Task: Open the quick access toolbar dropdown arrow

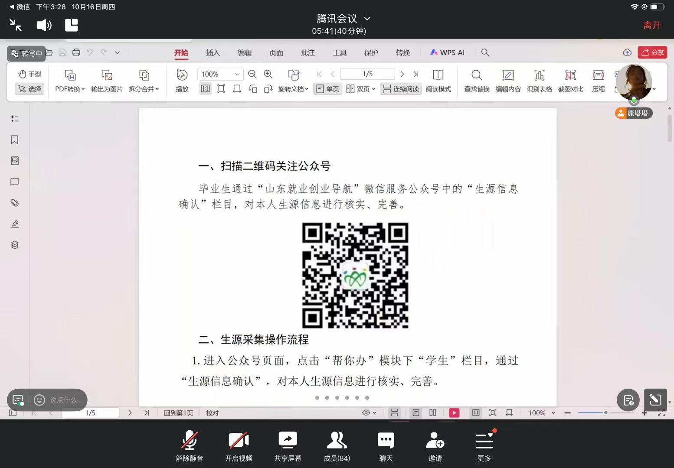Action: (117, 52)
